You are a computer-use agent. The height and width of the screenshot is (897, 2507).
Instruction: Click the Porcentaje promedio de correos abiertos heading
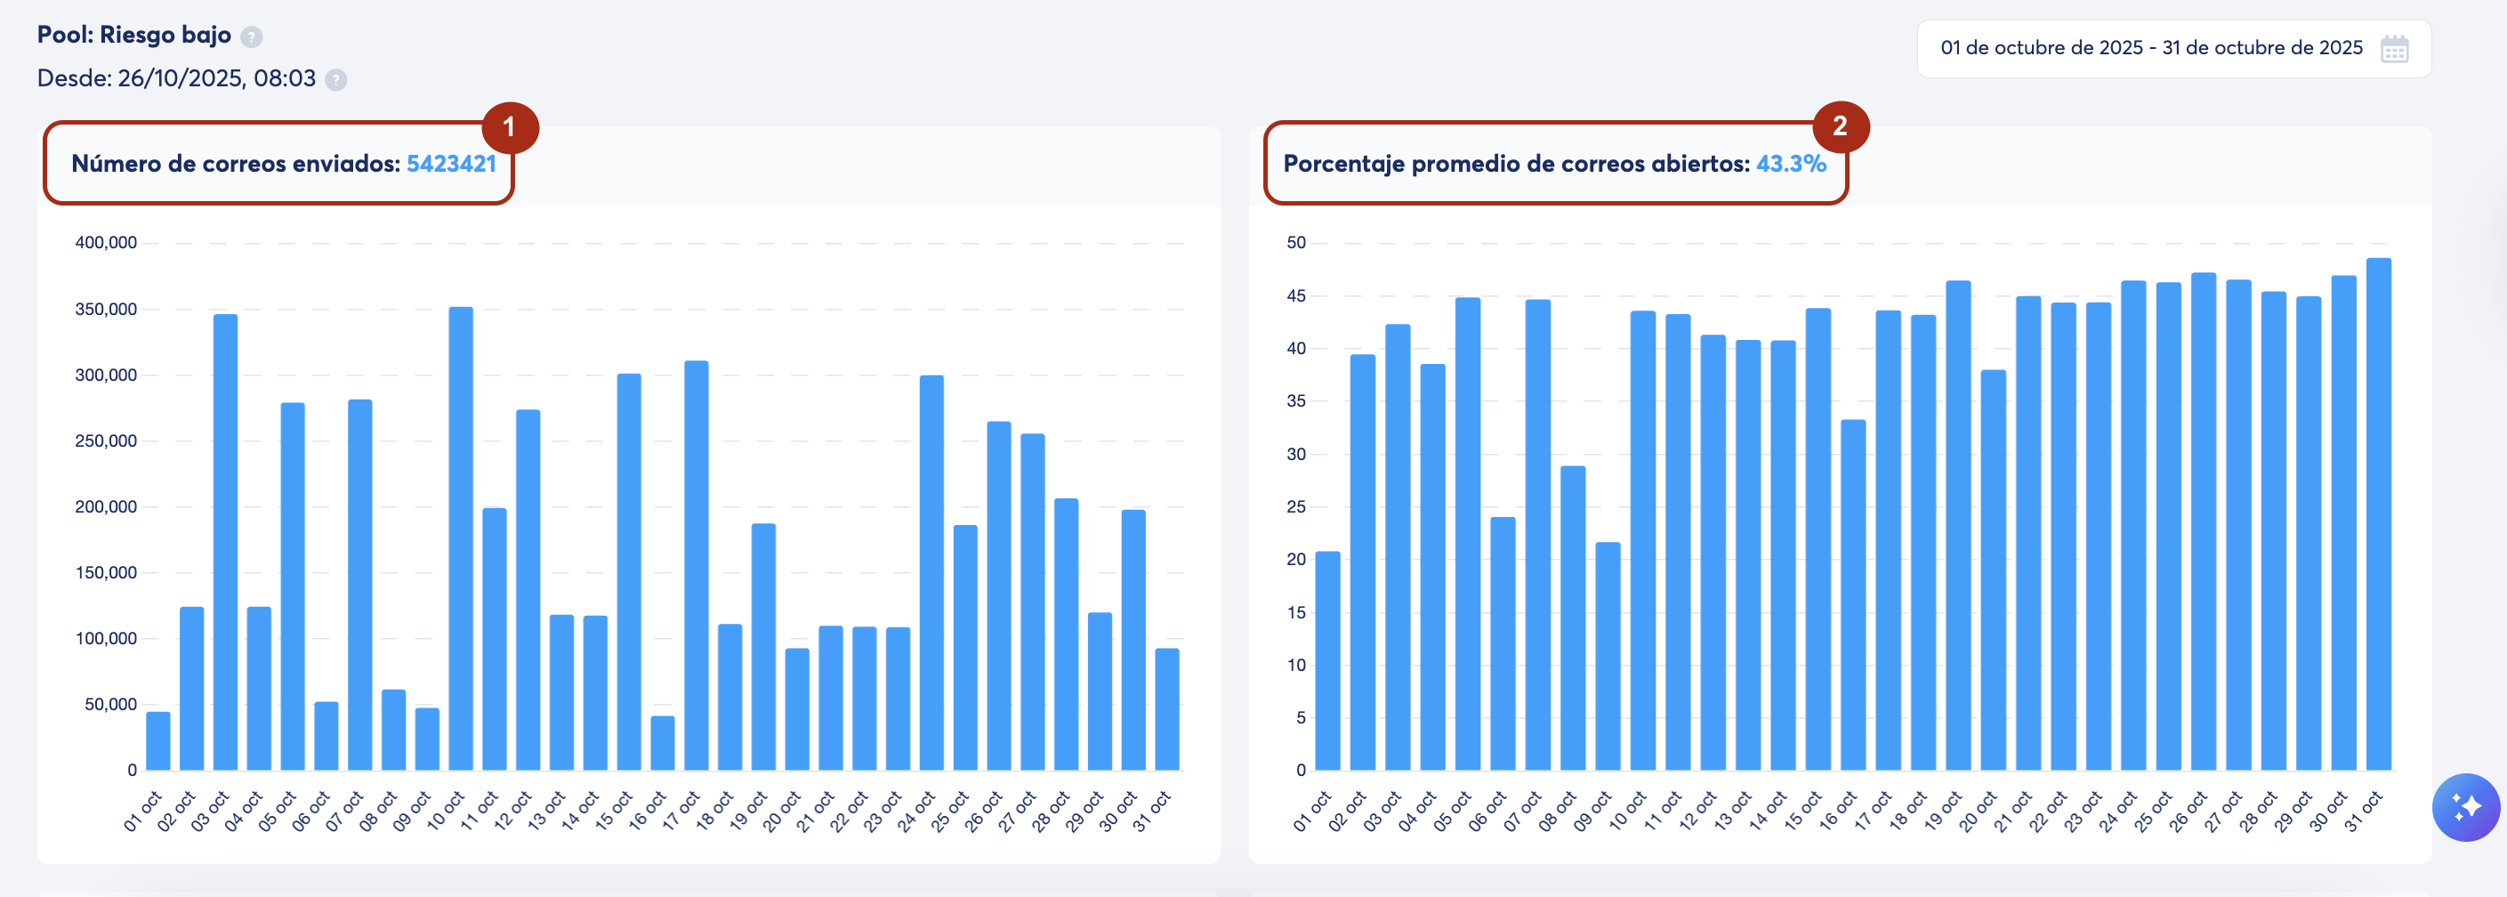coord(1513,165)
